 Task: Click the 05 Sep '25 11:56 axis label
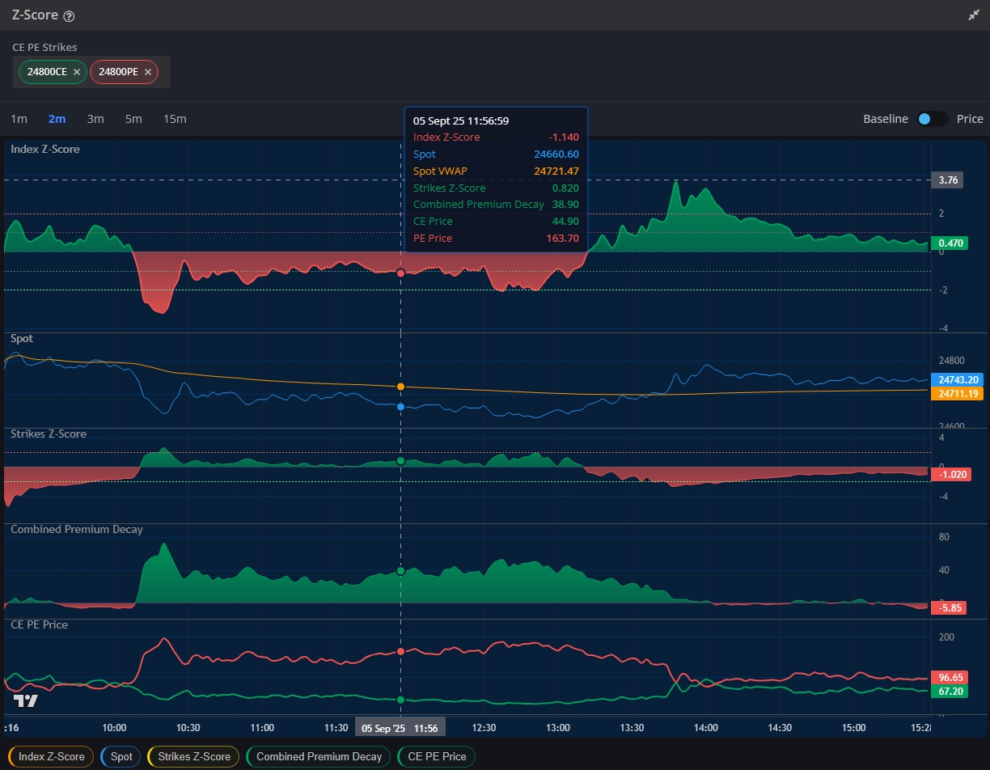coord(400,726)
